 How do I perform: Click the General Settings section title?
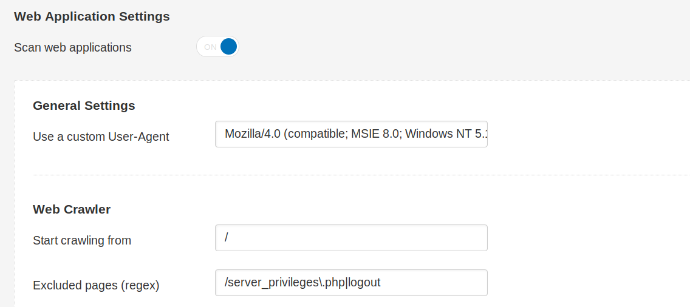[84, 106]
